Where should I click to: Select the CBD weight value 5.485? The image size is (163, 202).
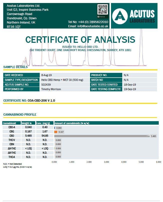pyautogui.click(x=28, y=136)
